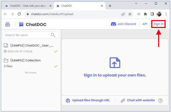The width and height of the screenshot is (171, 112).
Task: Toggle the browser side panel icon
Action: (x=152, y=14)
